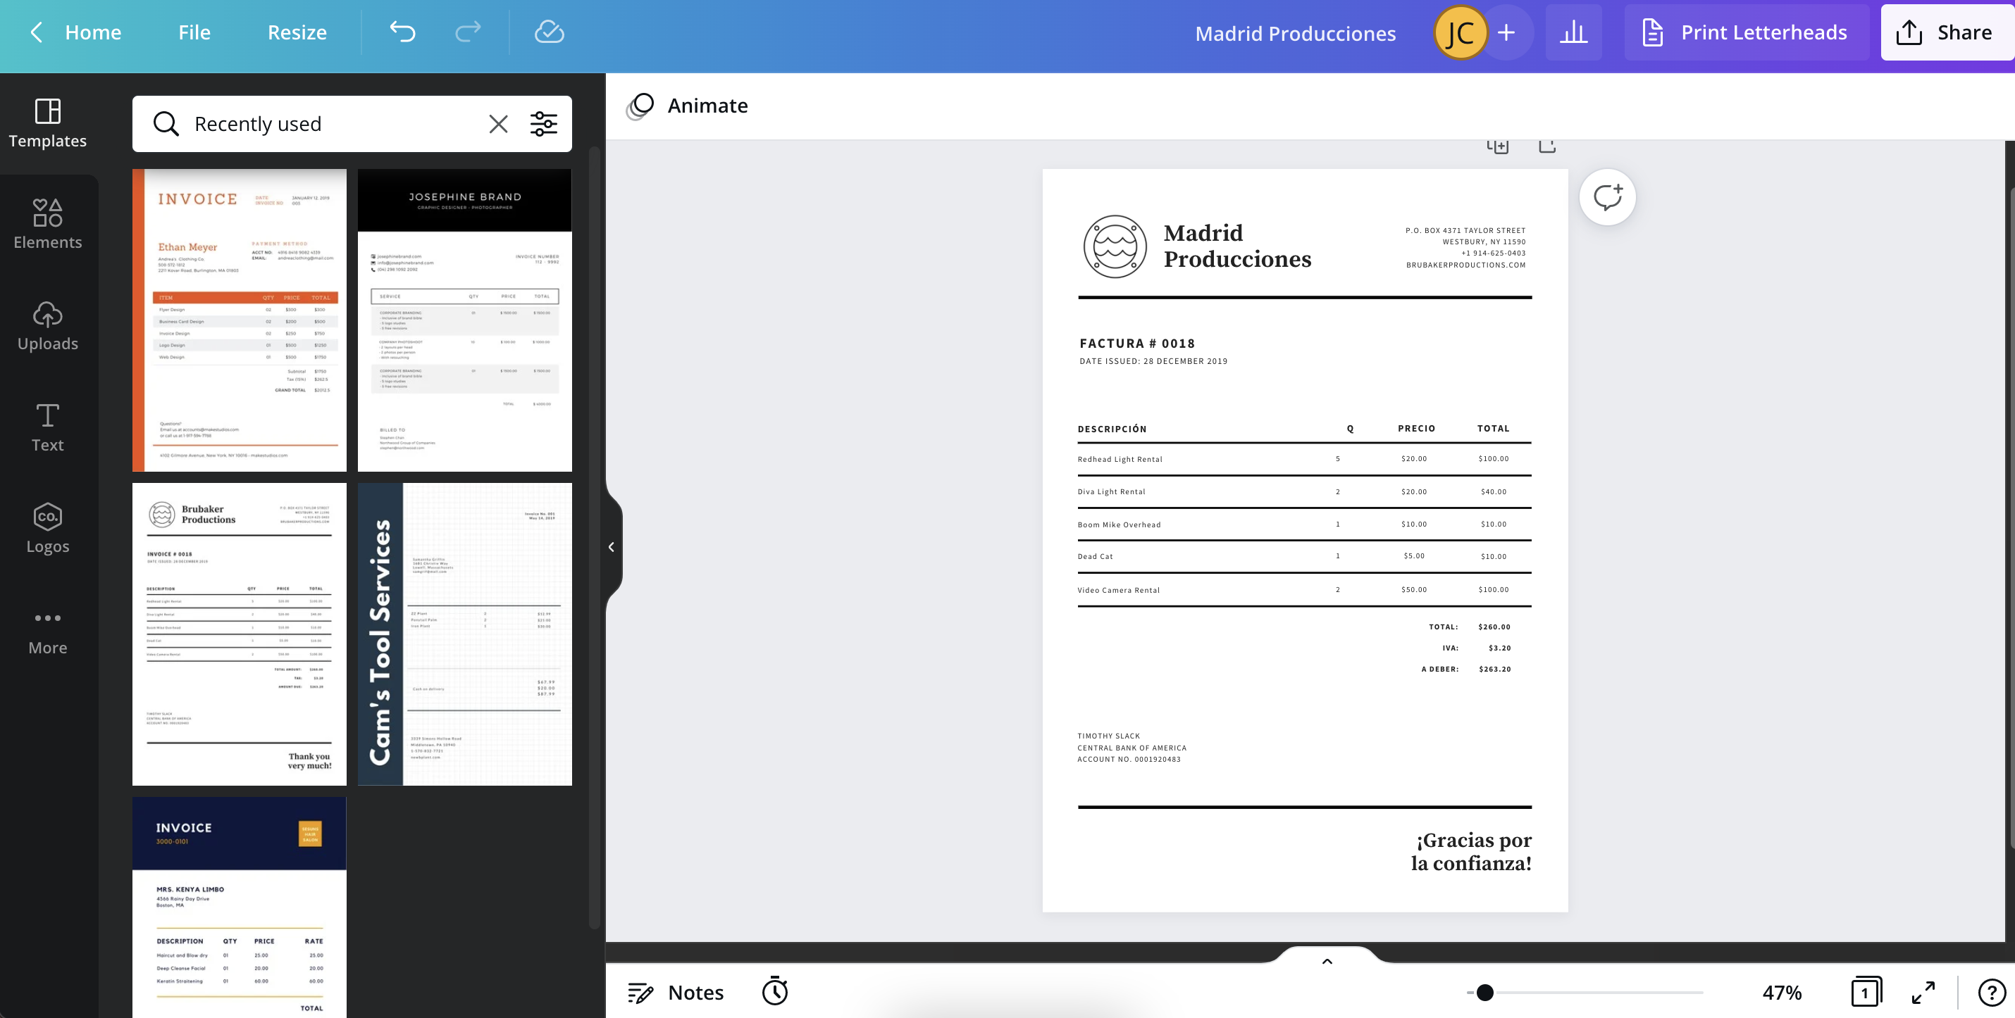Open the timer stopwatch icon
Screen dimensions: 2015x1018
pyautogui.click(x=775, y=991)
